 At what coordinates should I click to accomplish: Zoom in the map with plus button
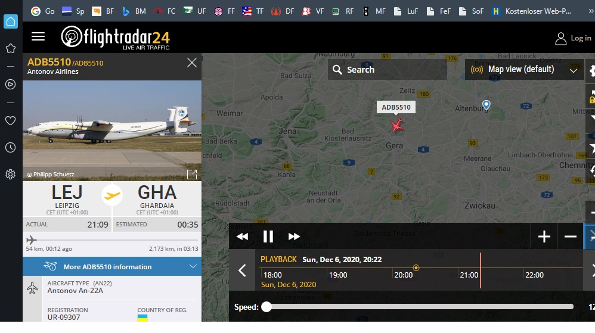544,236
